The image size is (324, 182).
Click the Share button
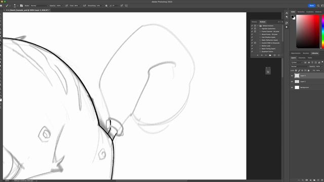[312, 6]
